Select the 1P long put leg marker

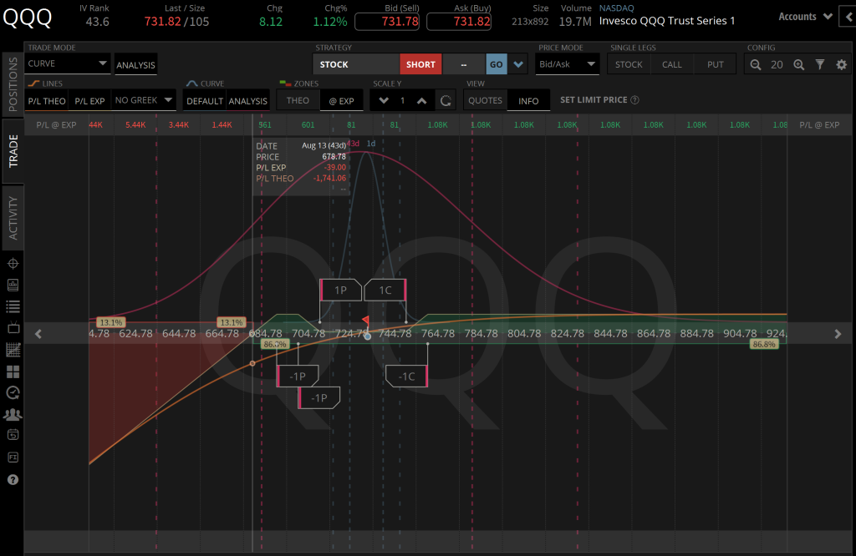(x=341, y=290)
